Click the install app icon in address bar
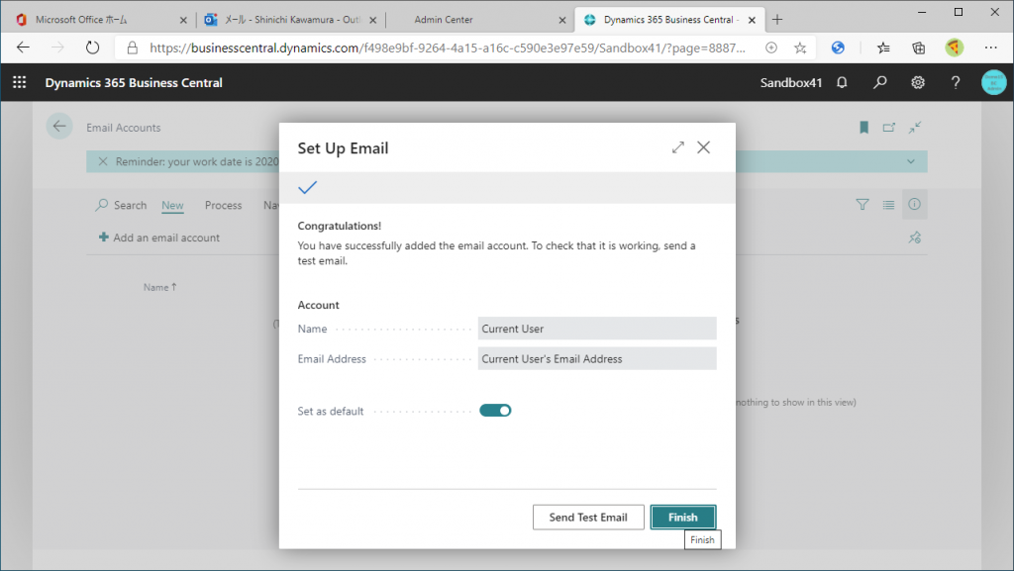The width and height of the screenshot is (1014, 571). click(771, 48)
